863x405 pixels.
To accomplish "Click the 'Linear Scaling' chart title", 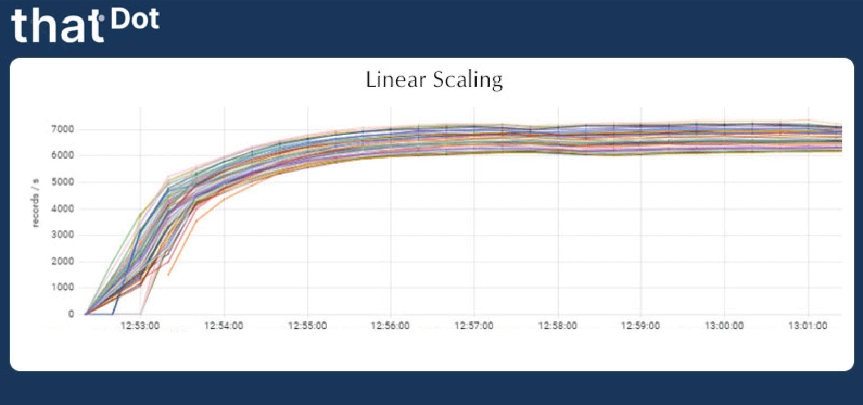I will coord(434,80).
